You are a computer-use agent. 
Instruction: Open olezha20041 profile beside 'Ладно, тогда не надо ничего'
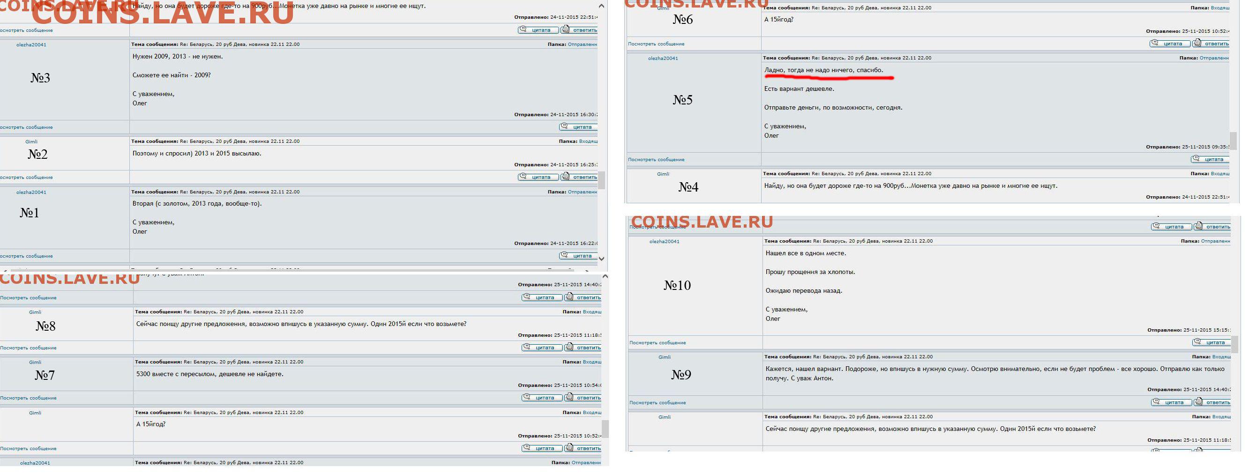coord(663,59)
